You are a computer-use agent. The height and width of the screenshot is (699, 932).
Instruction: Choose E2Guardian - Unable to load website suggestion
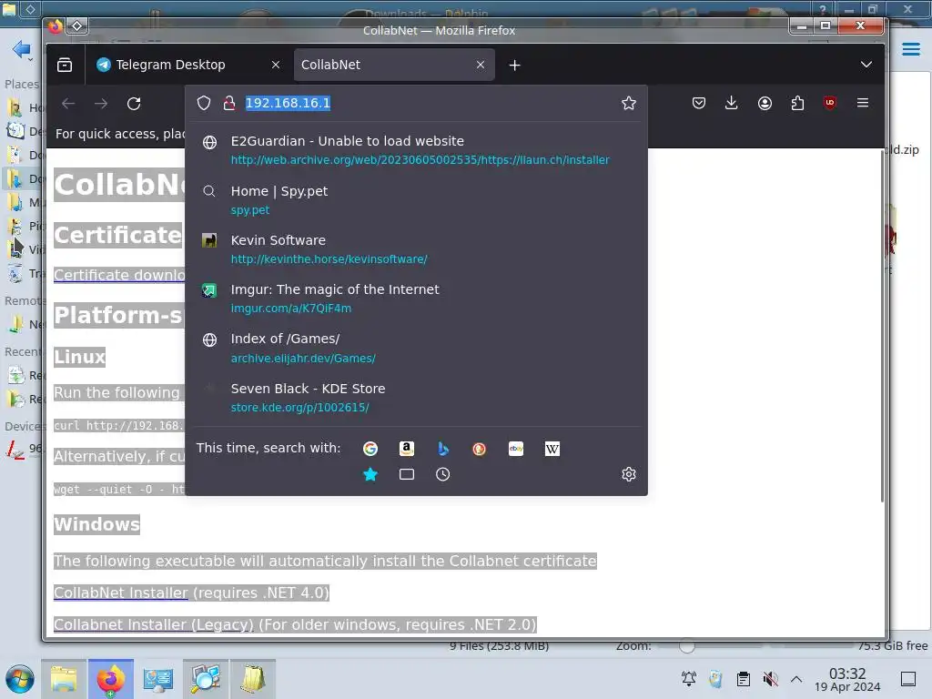click(416, 150)
